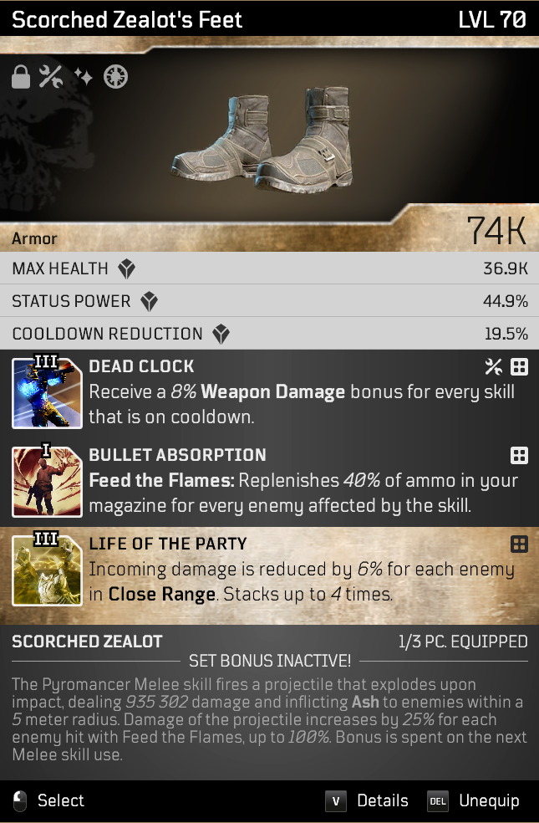This screenshot has width=539, height=823.
Task: Click the Dead Clock mod thumbnail
Action: click(x=47, y=392)
